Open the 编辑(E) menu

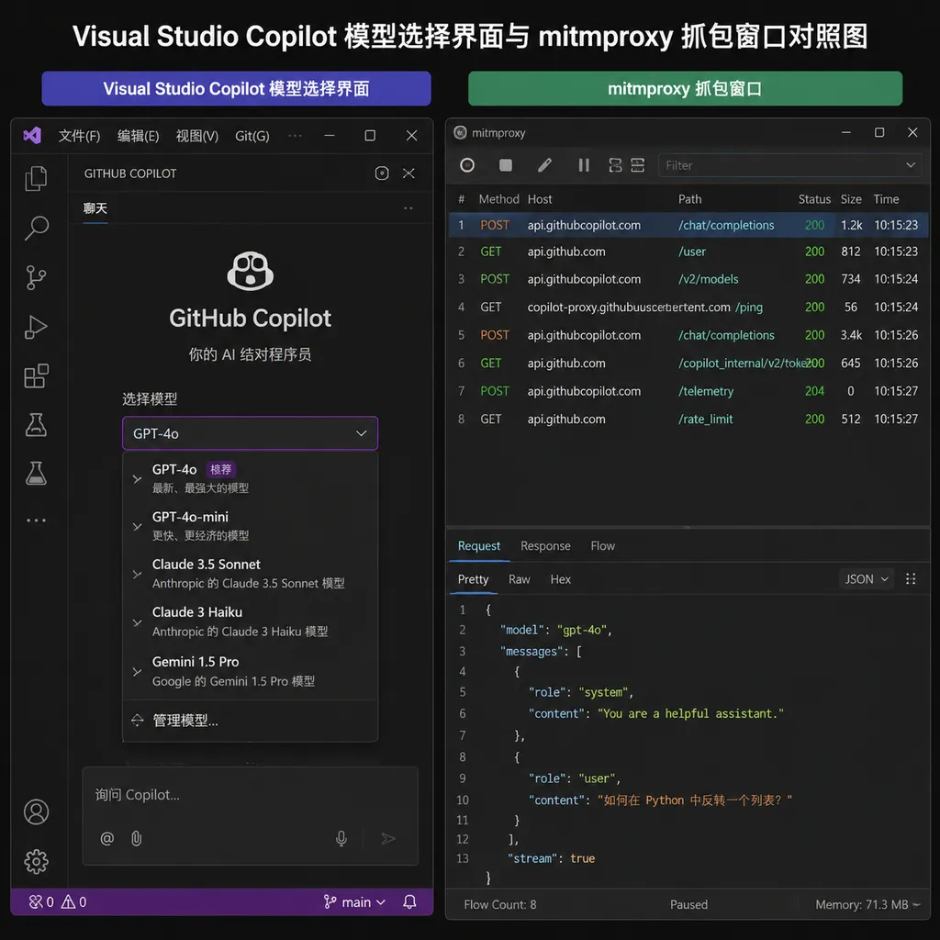(138, 136)
